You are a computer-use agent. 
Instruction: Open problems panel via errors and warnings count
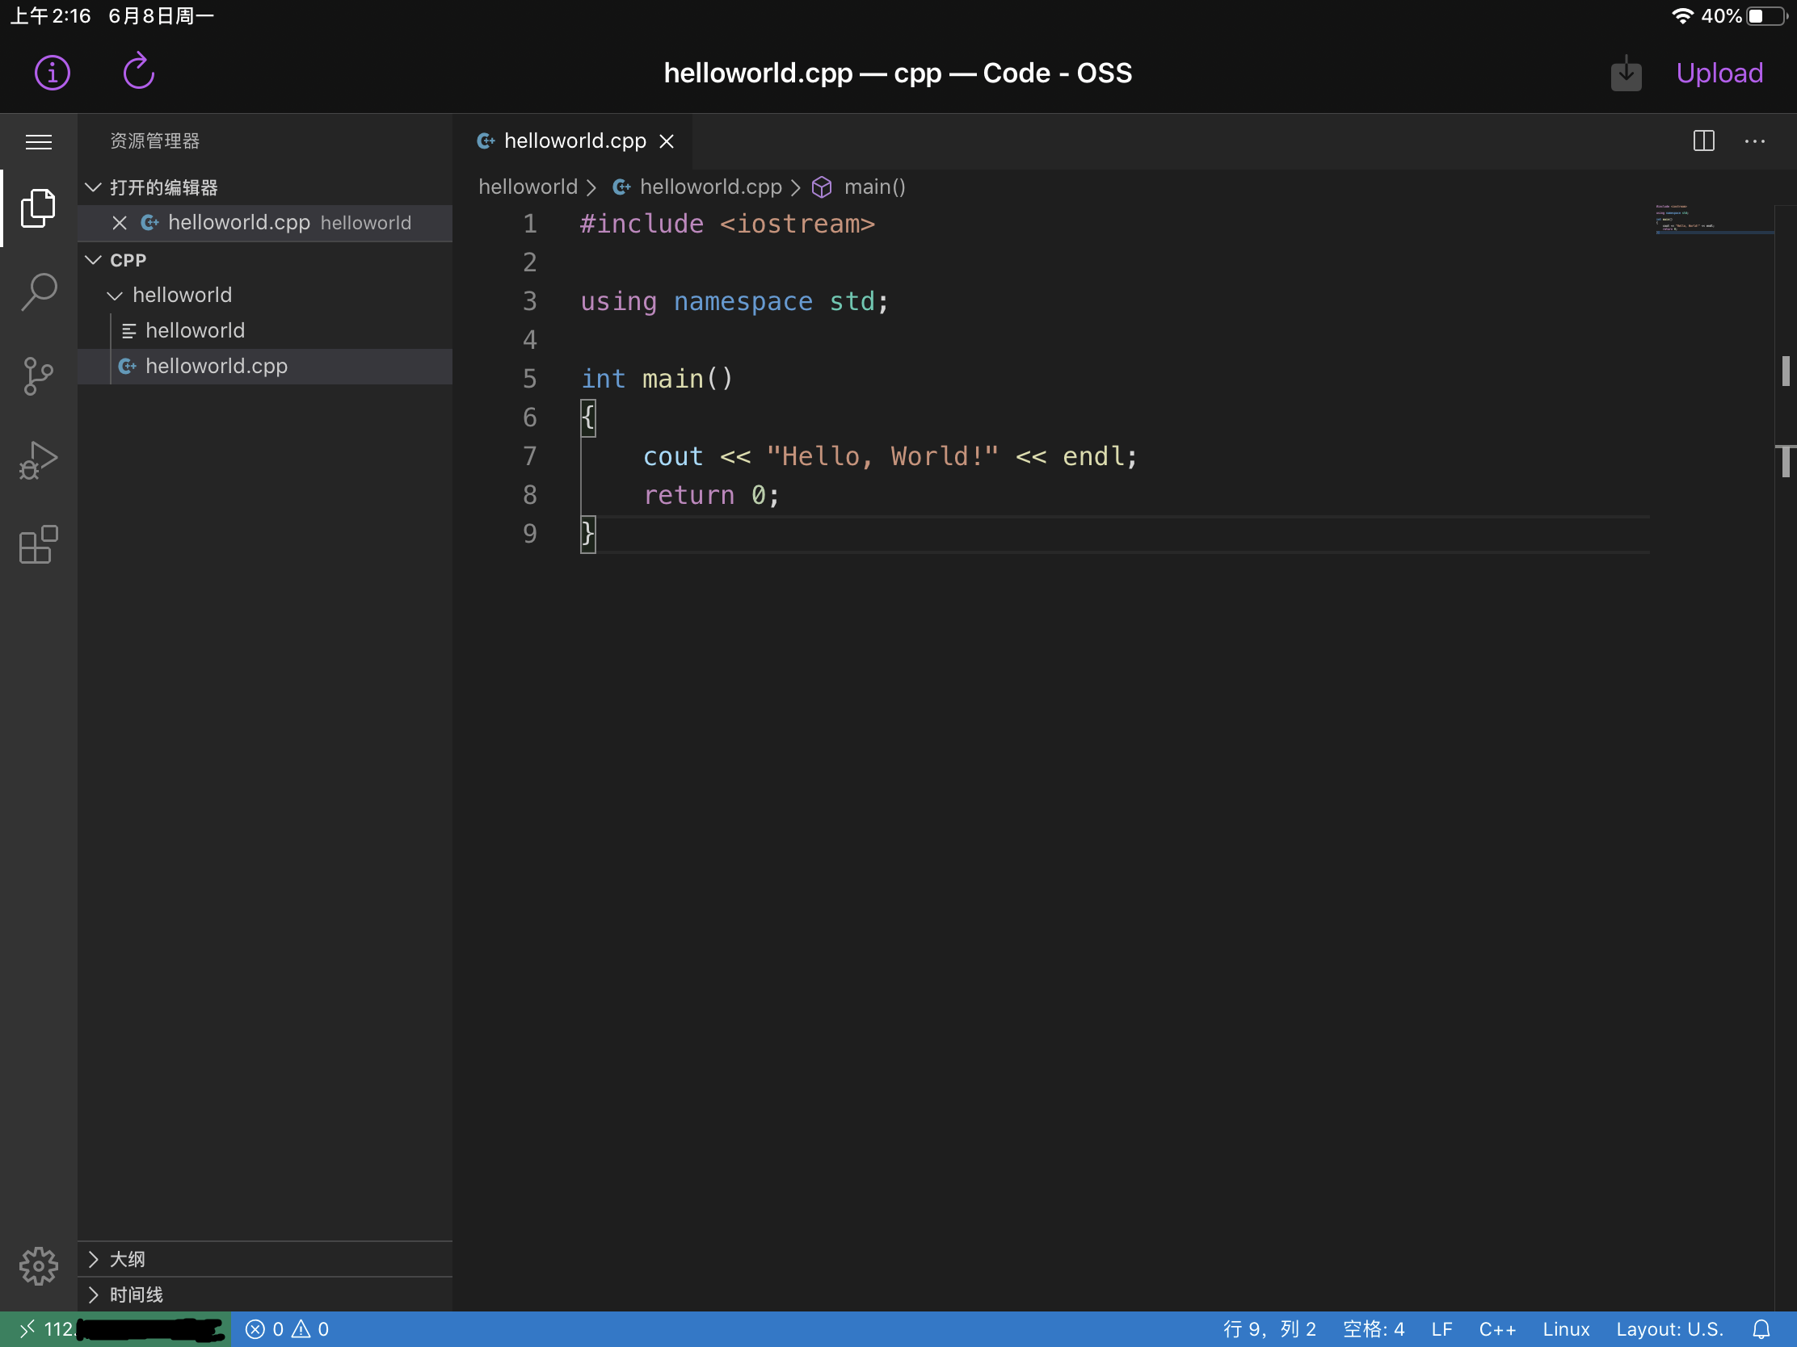(x=287, y=1329)
